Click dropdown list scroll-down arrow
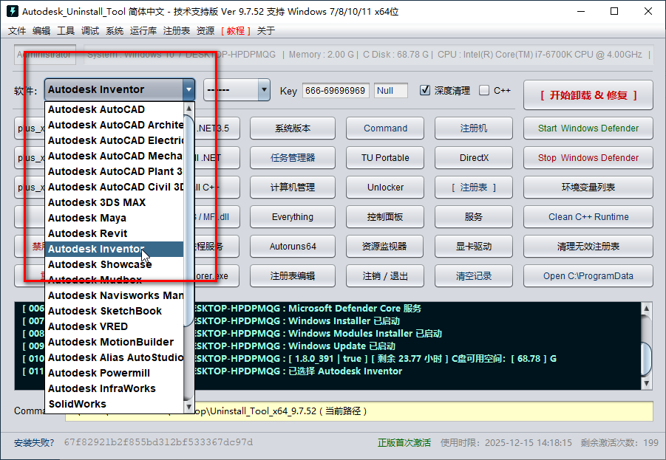666x460 pixels. 189,407
